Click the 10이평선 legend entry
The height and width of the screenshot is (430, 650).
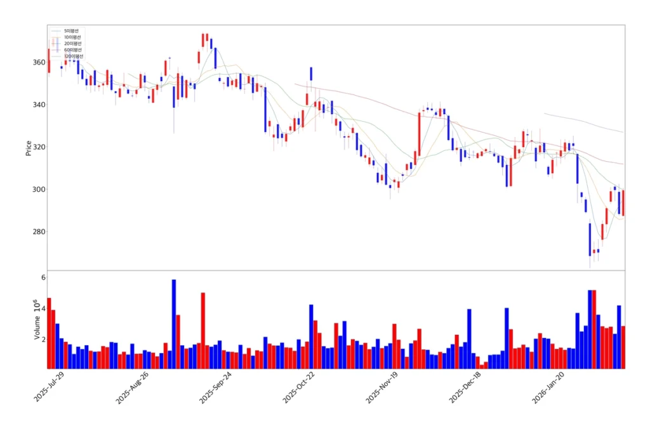72,37
